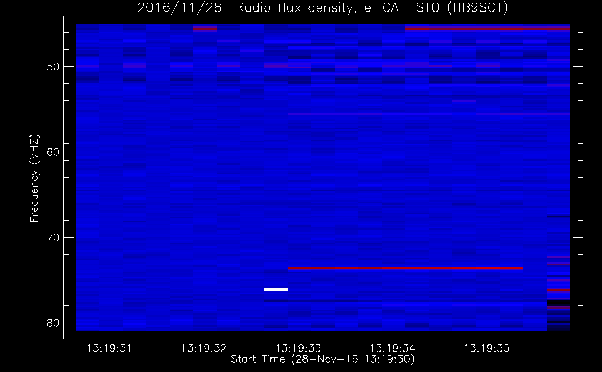602x372 pixels.
Task: Click the long red line along the top right
Action: tap(488, 29)
